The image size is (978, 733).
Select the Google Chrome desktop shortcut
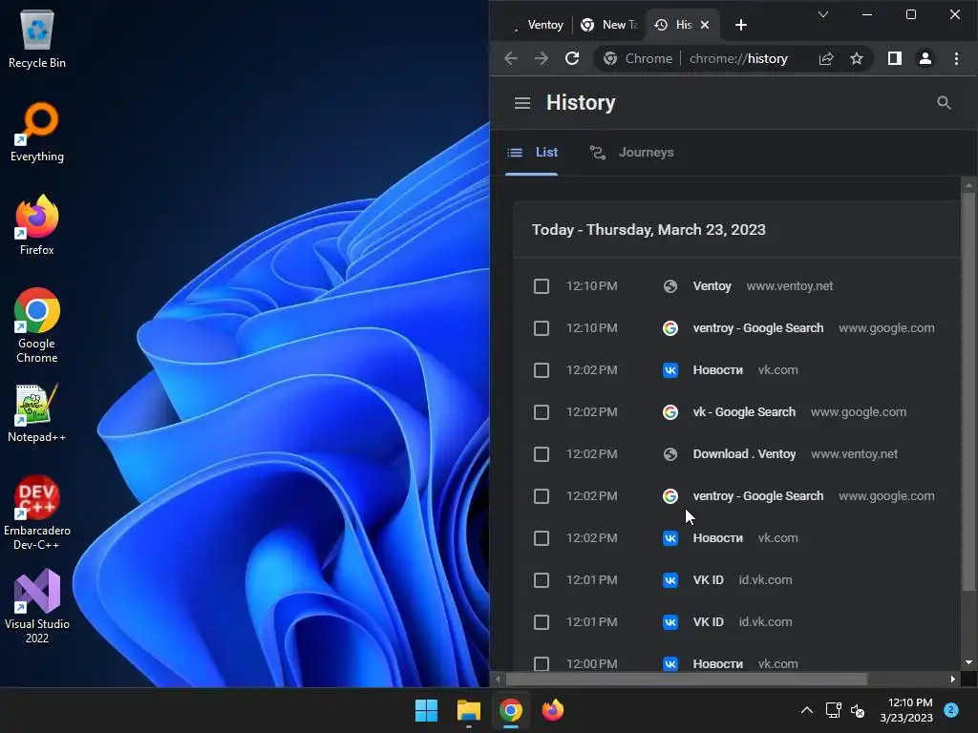tap(37, 325)
